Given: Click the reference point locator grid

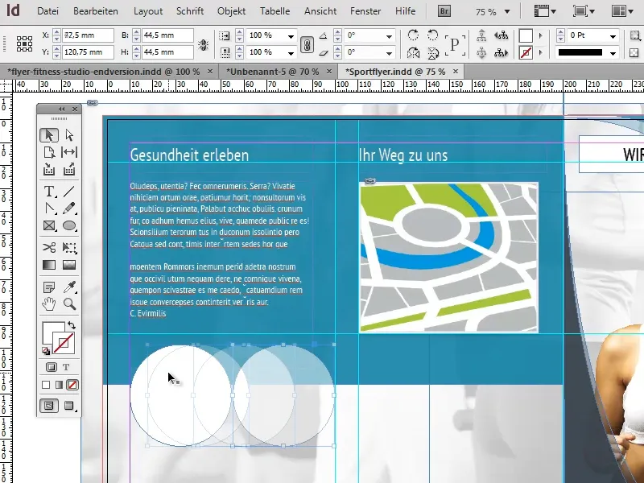Looking at the screenshot, I should click(x=24, y=43).
